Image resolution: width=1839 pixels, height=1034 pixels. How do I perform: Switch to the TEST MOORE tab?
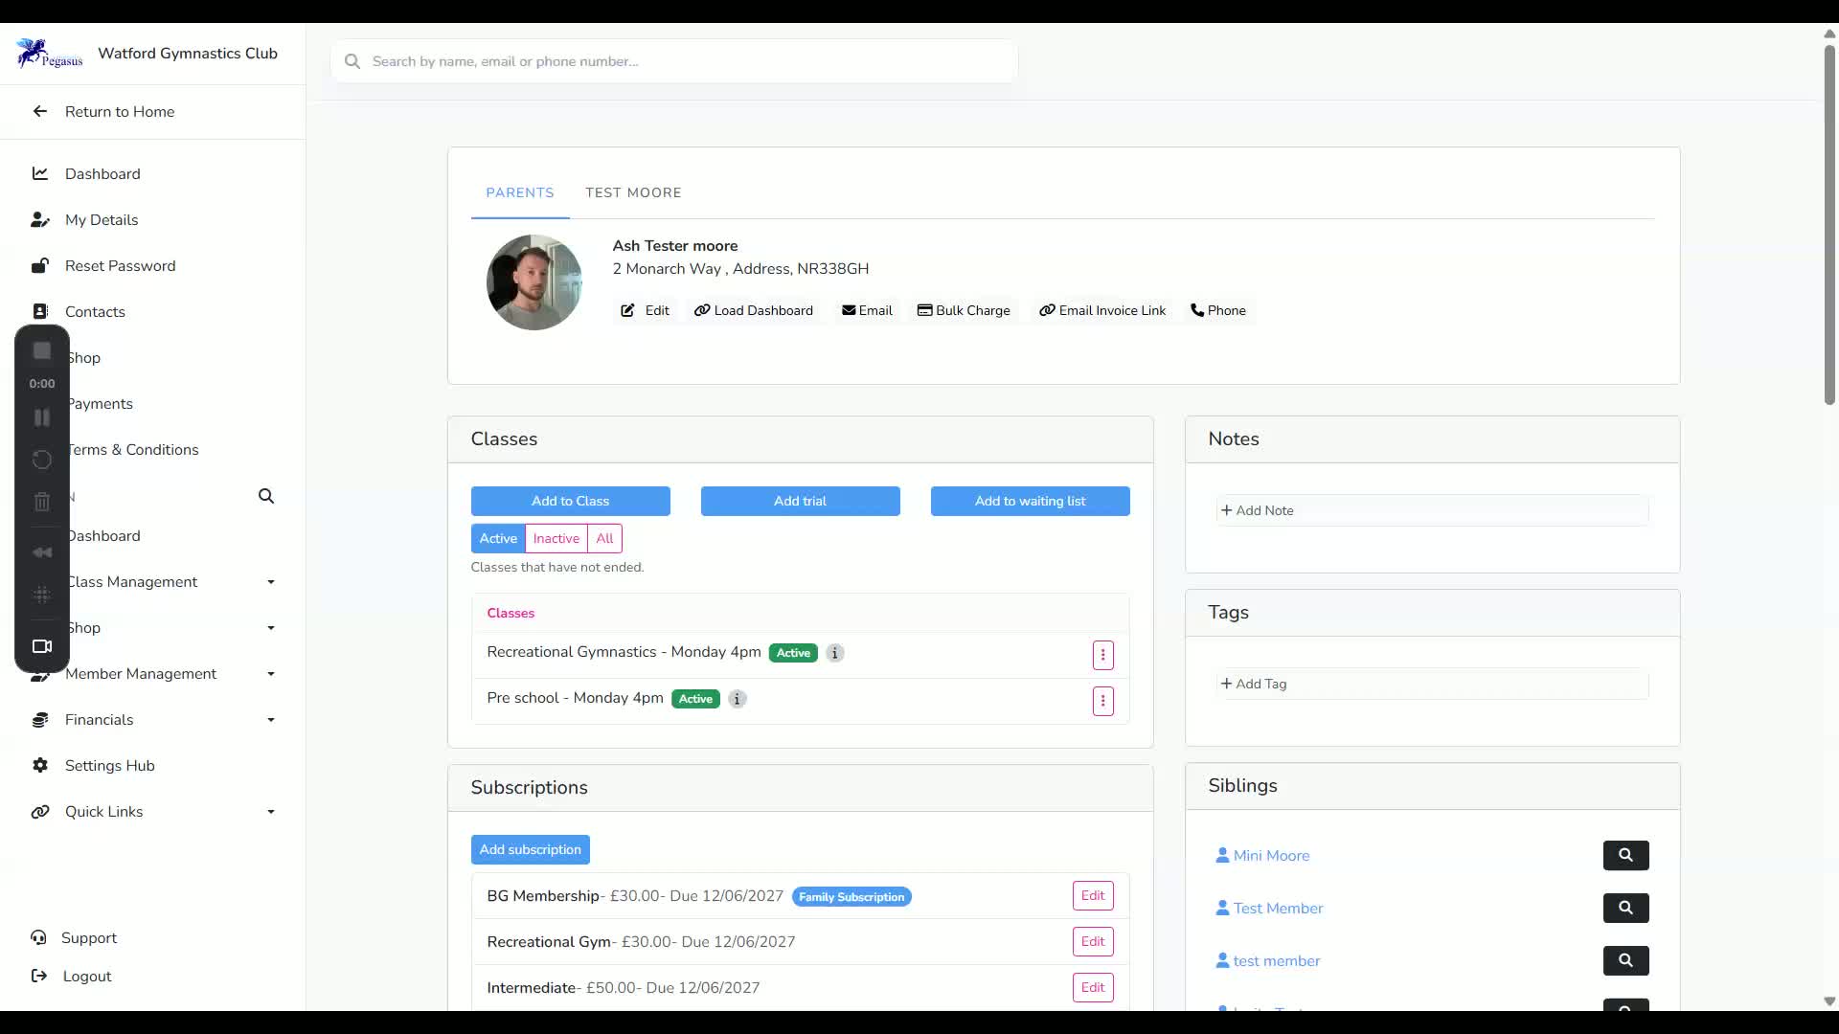[633, 192]
